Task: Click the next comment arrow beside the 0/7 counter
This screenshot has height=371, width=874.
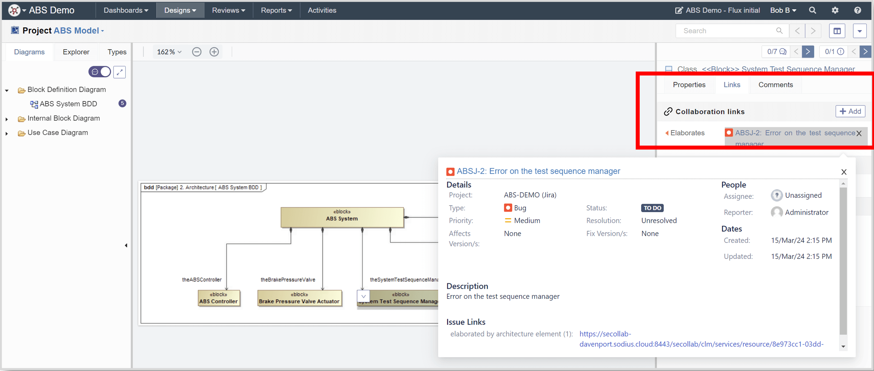Action: [x=808, y=51]
